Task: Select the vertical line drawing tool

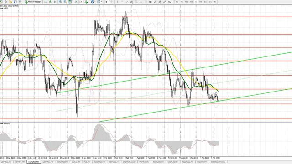Action: [x=117, y=2]
